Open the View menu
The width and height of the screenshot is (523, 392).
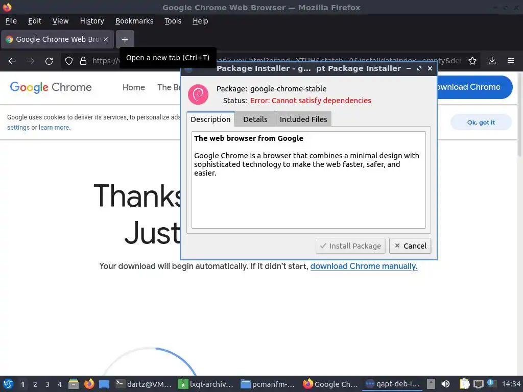60,21
